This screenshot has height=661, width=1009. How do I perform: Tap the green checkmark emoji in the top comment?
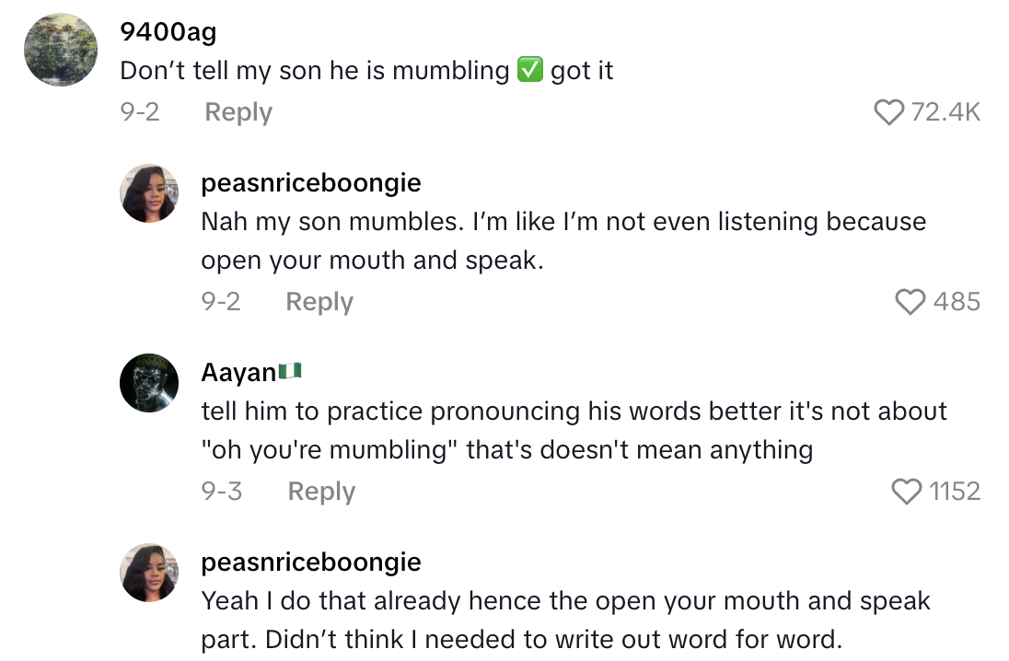tap(532, 70)
